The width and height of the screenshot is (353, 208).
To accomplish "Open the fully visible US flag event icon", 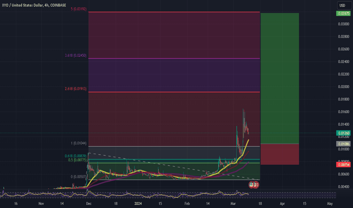I will [x=251, y=185].
